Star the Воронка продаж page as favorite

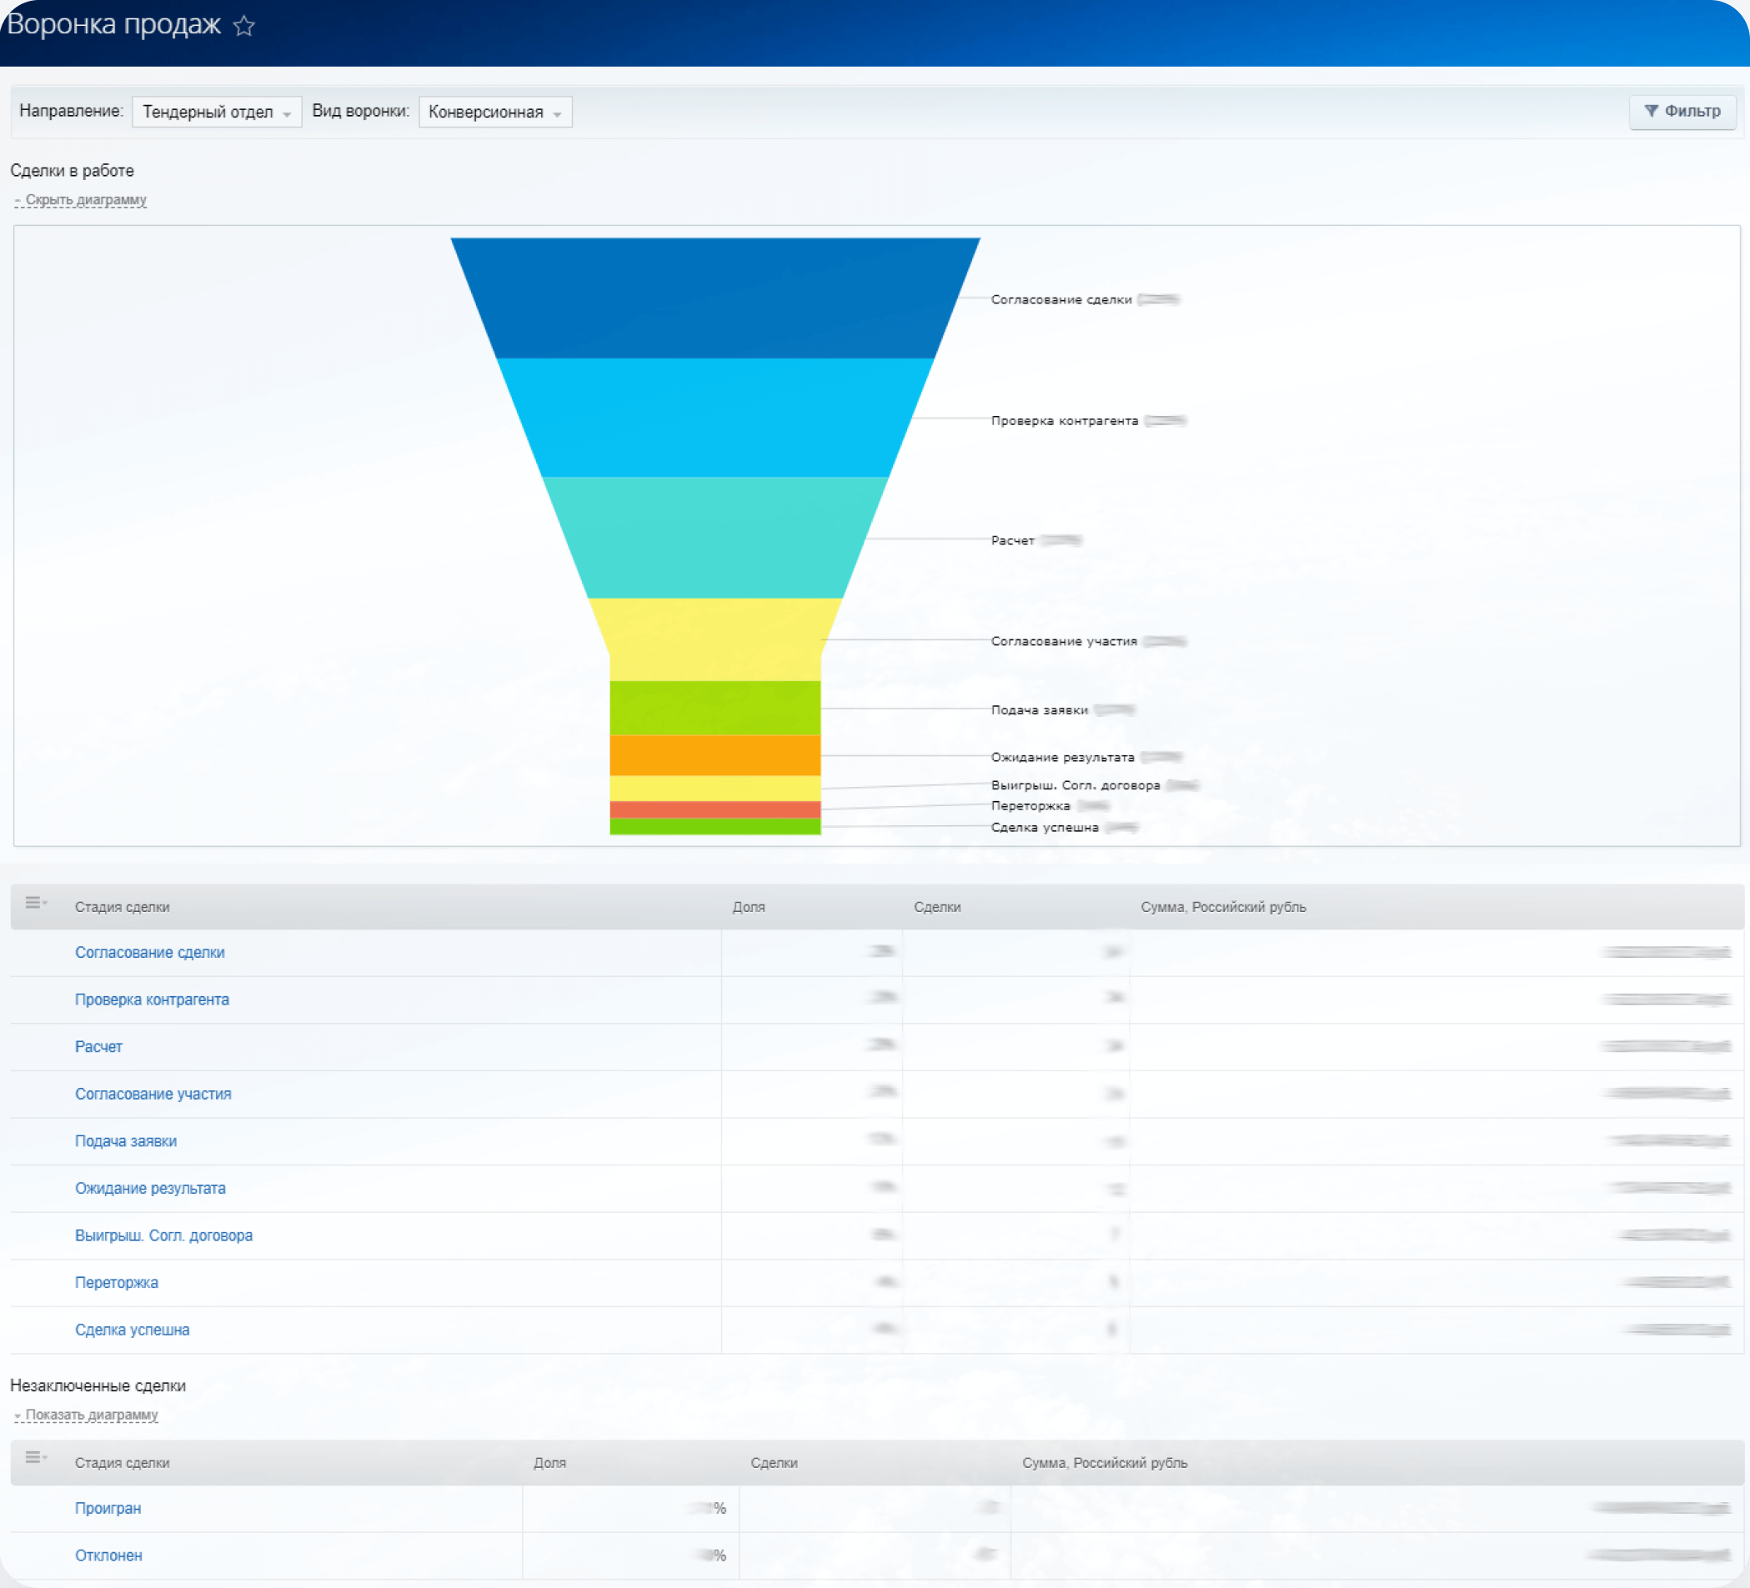click(244, 26)
